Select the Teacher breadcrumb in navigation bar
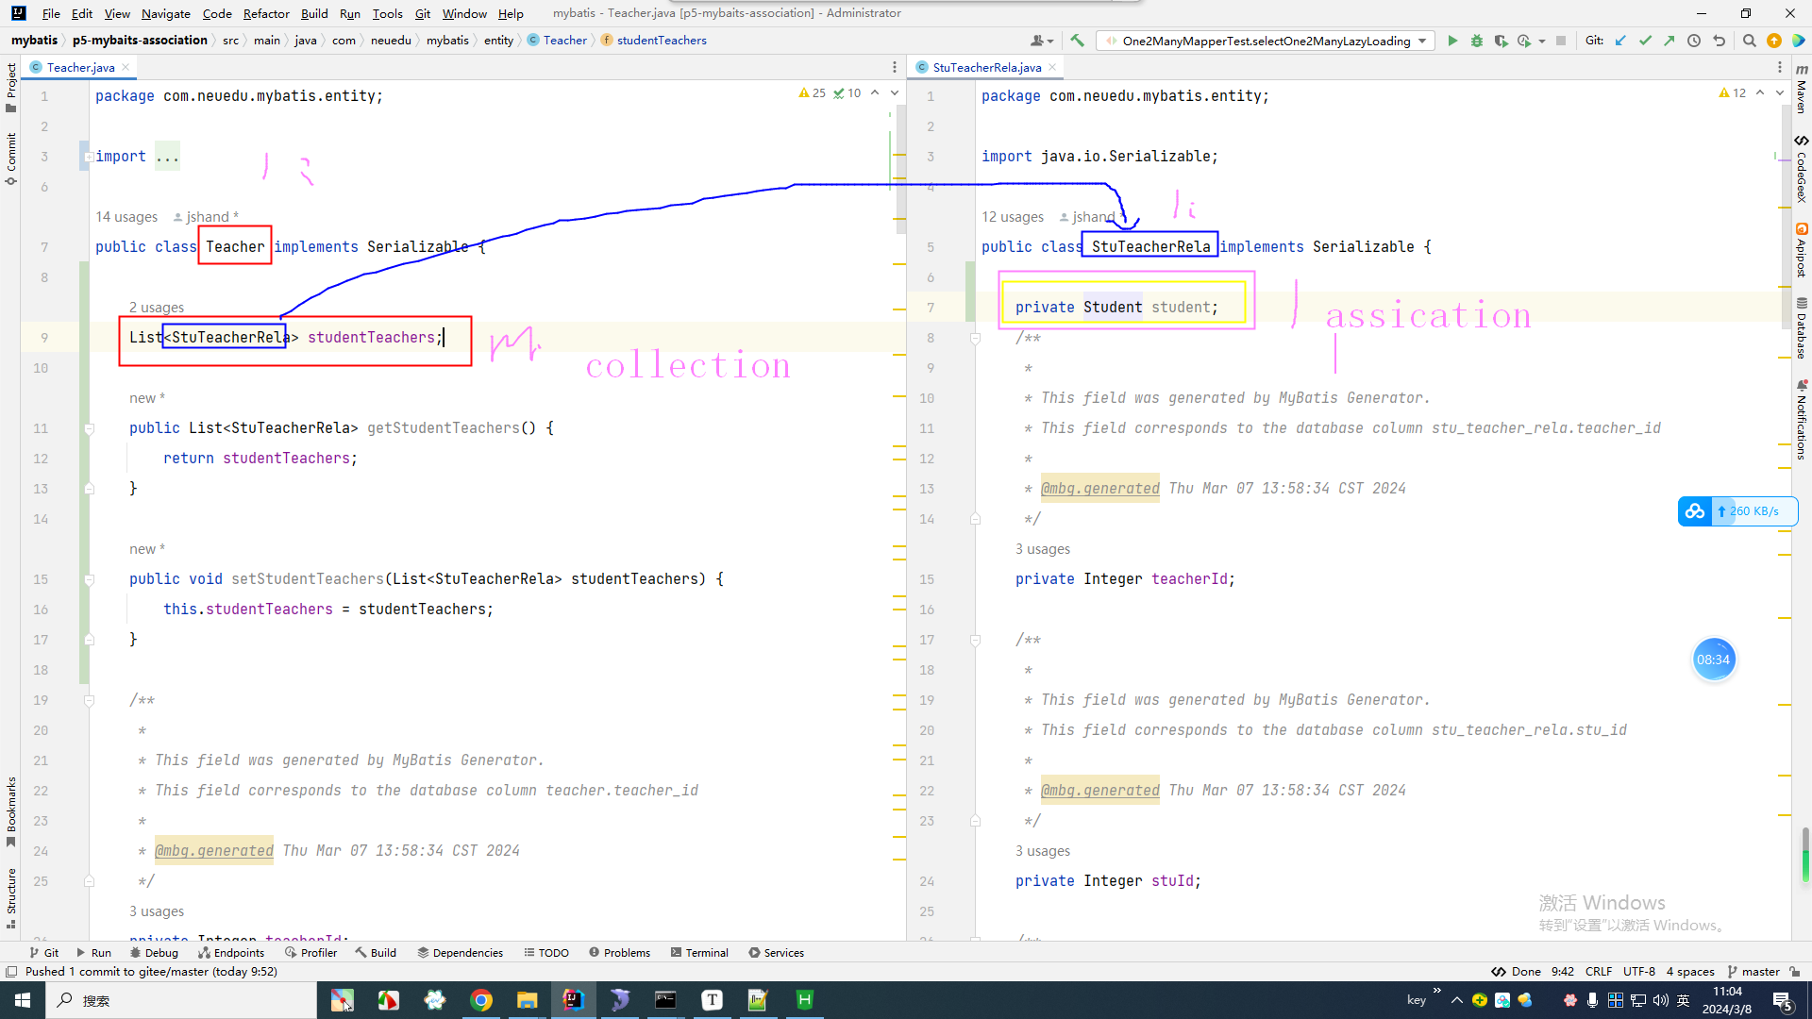The height and width of the screenshot is (1019, 1812). coord(564,41)
